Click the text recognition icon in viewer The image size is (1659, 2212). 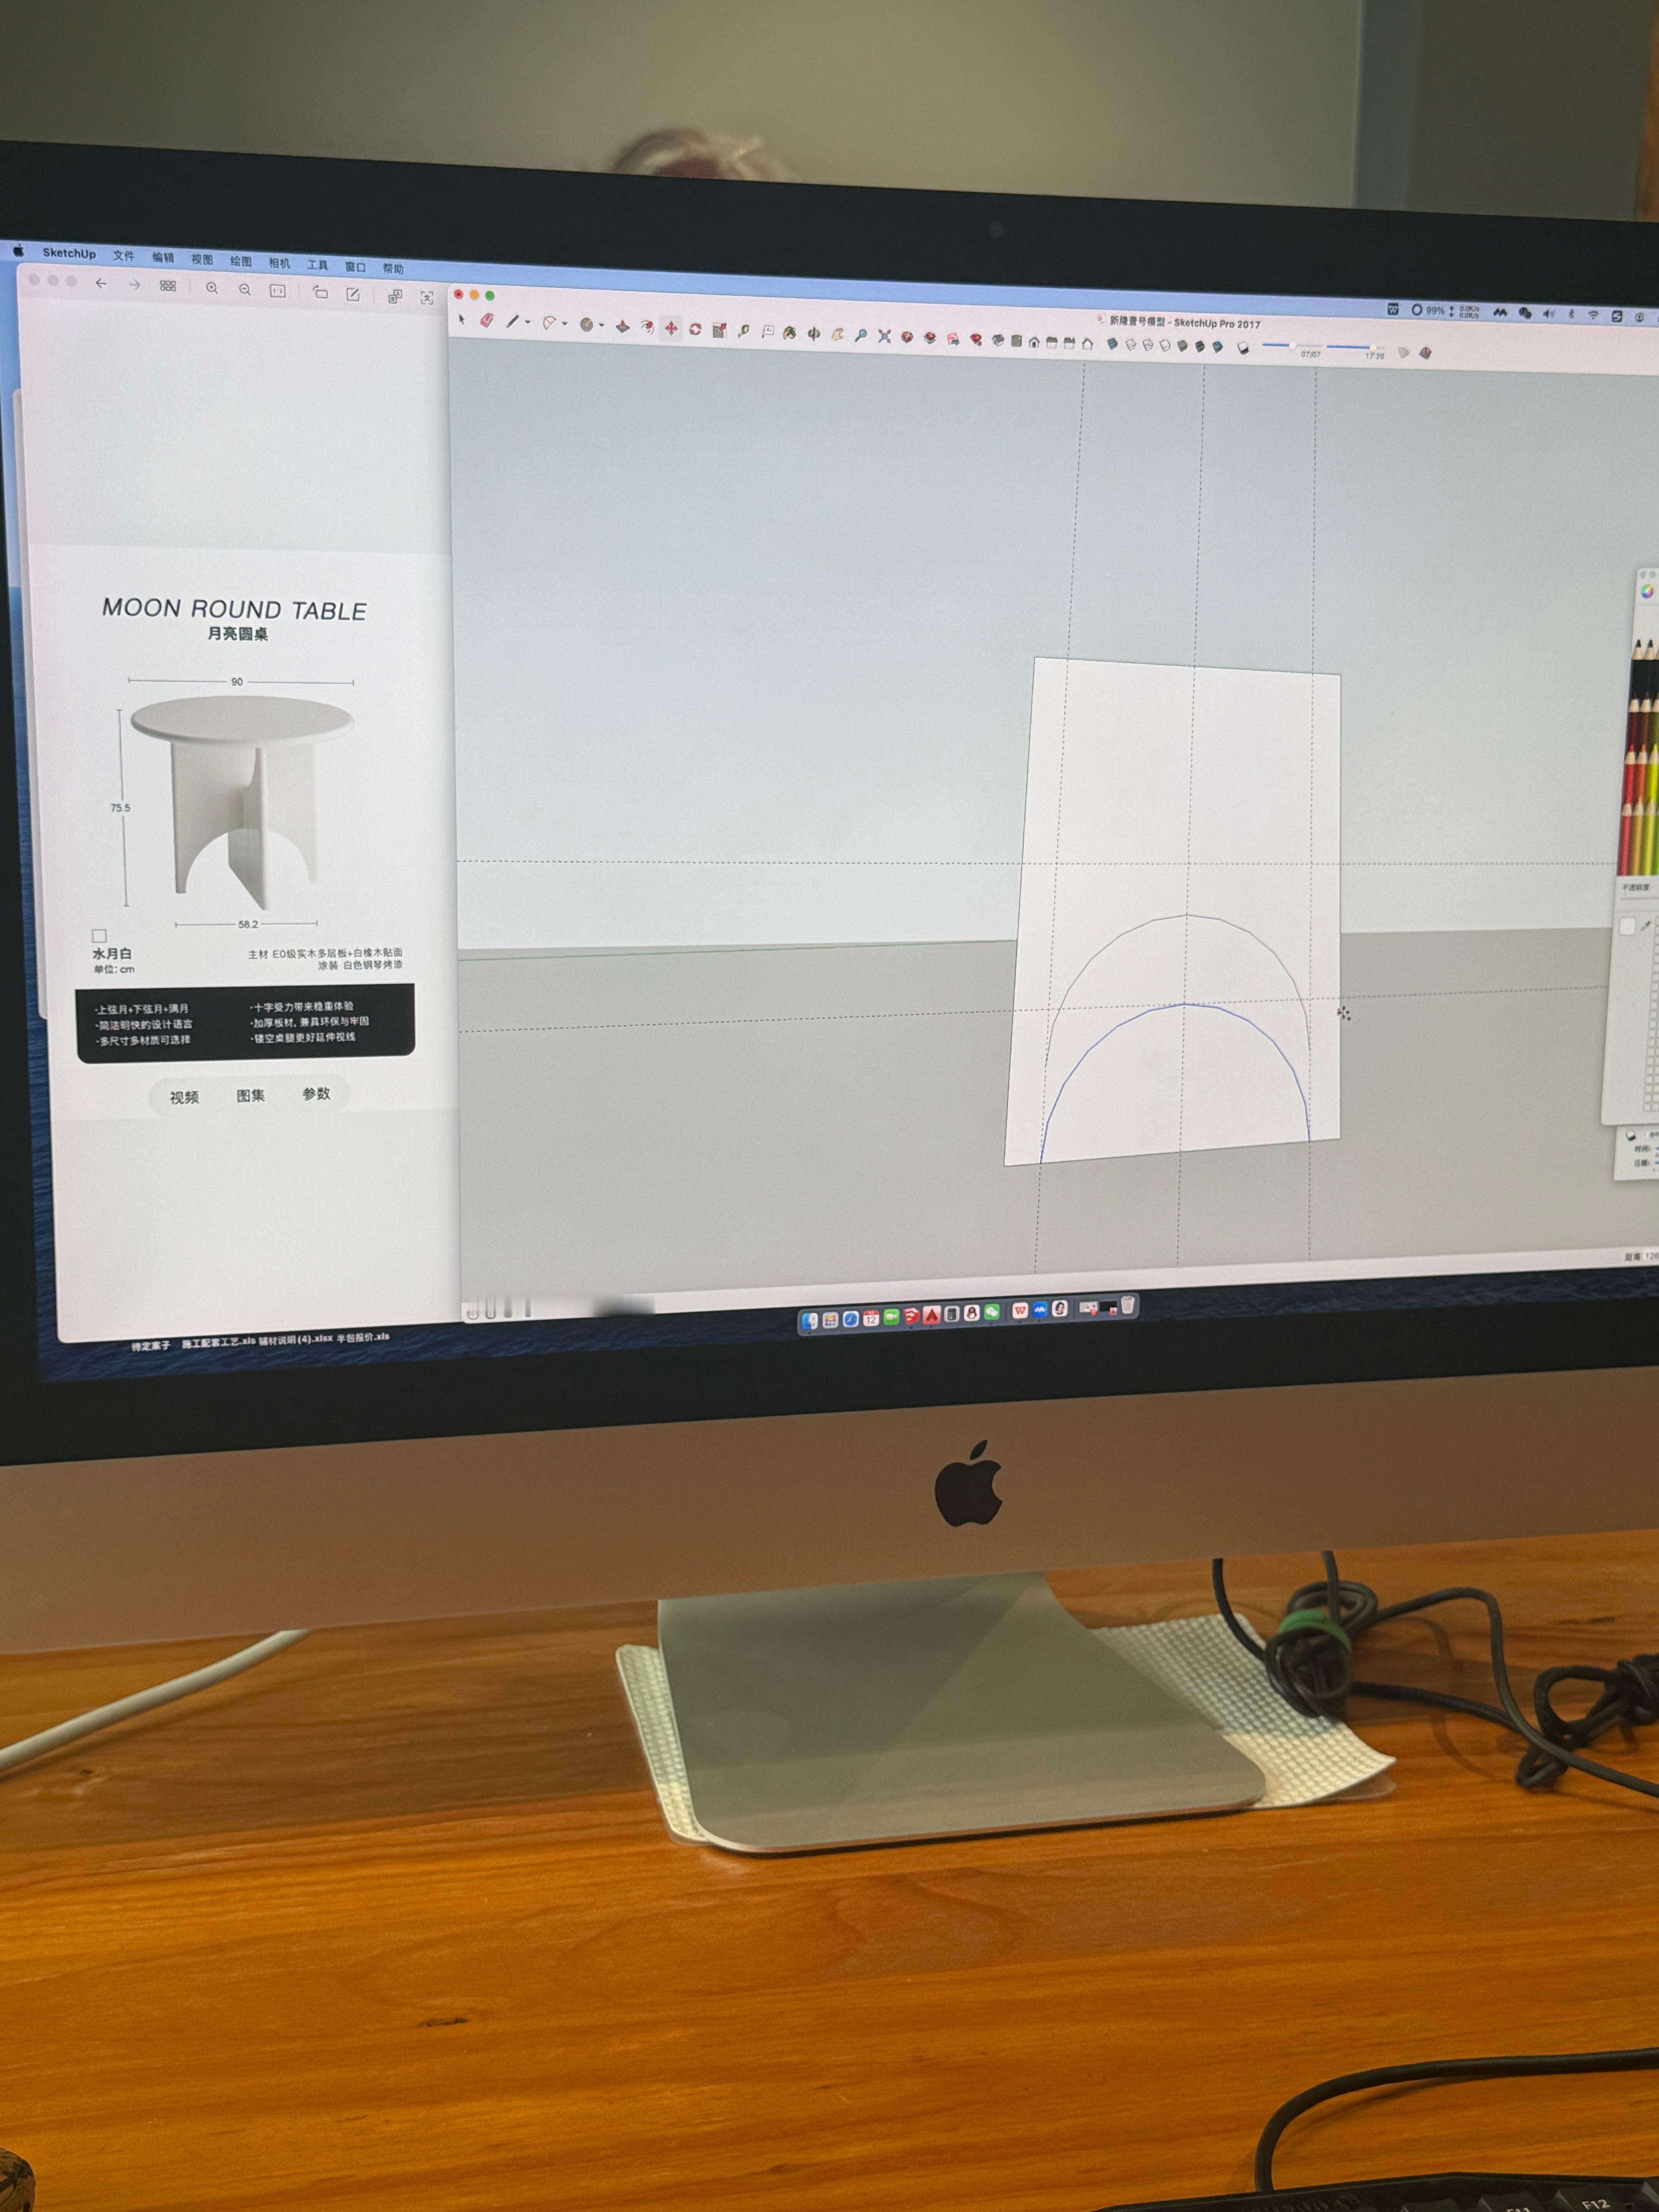(x=427, y=298)
